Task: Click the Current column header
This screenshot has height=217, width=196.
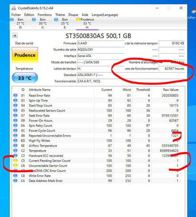Action: tap(106, 90)
